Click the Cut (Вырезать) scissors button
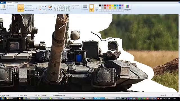This screenshot has width=180, height=101. 10,6
